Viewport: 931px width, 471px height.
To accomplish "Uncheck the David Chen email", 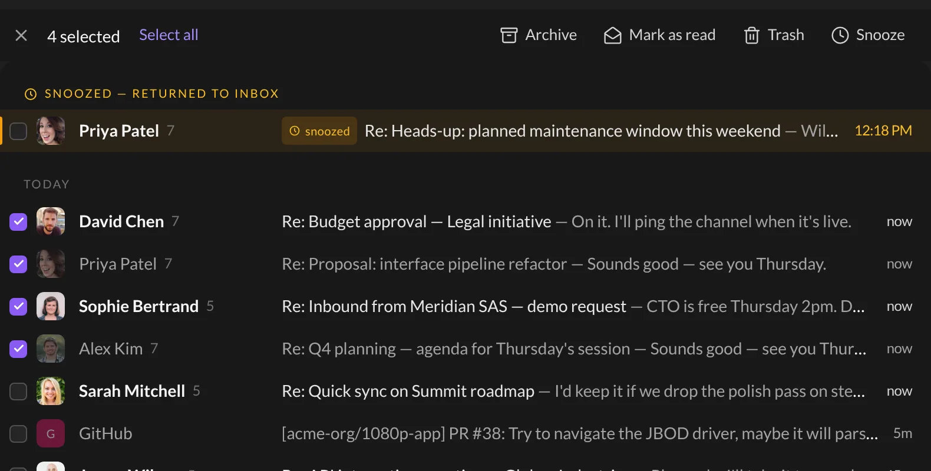I will (x=18, y=221).
